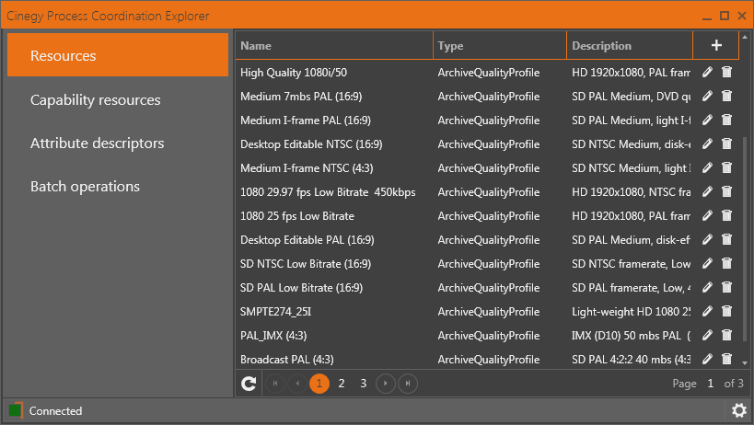Edit Medium I-frame NTSC (4:3) profile
Image resolution: width=754 pixels, height=425 pixels.
coord(707,167)
